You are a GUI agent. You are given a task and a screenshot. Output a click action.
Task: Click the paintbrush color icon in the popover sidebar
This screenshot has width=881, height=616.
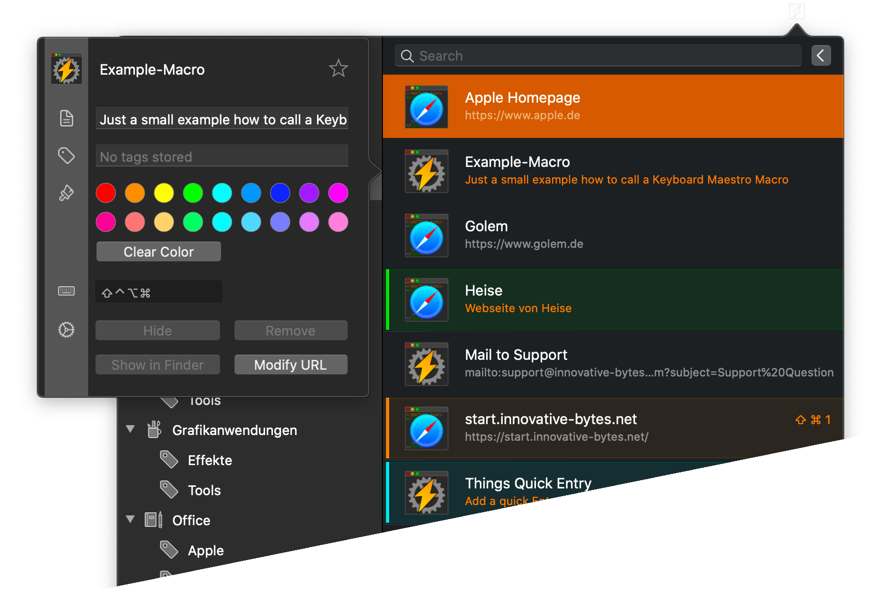[x=66, y=193]
